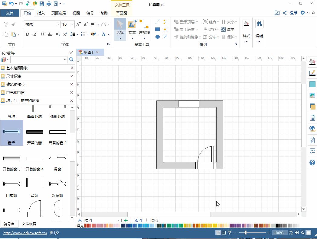Open the font name dropdown 宋体
The width and height of the screenshot is (317, 239).
(x=58, y=24)
